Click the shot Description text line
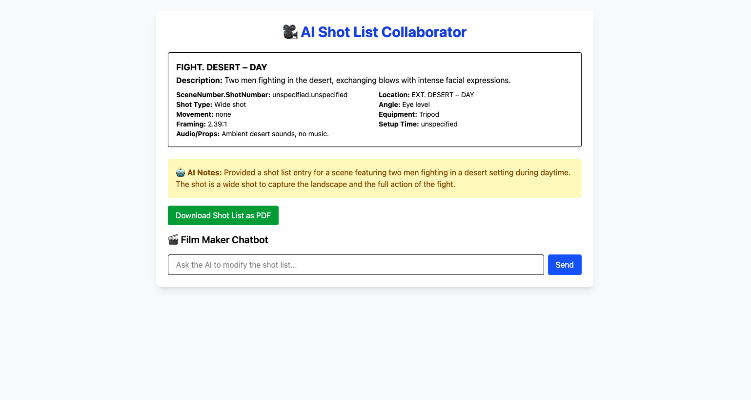Image resolution: width=751 pixels, height=400 pixels. coord(343,81)
